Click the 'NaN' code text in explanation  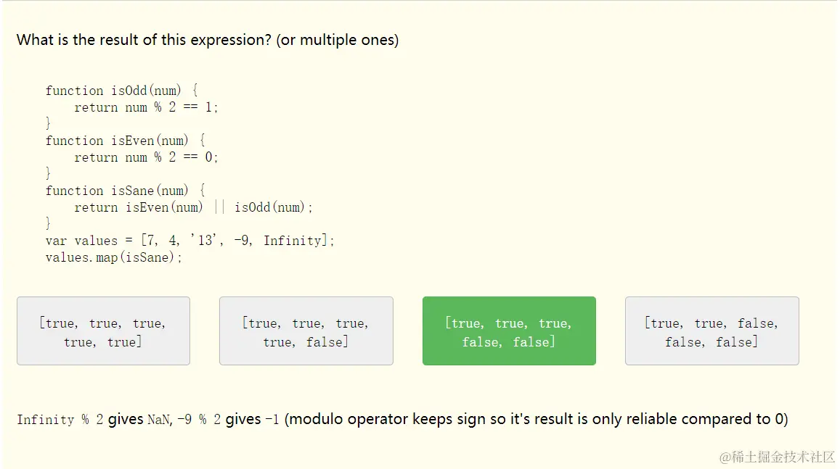click(x=158, y=420)
